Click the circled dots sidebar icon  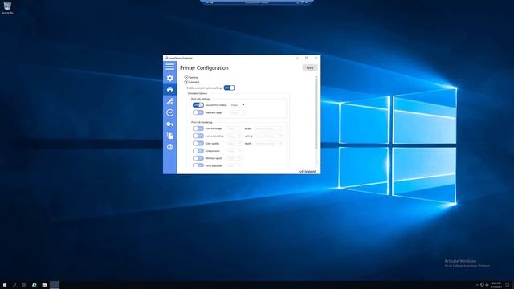[x=169, y=112]
